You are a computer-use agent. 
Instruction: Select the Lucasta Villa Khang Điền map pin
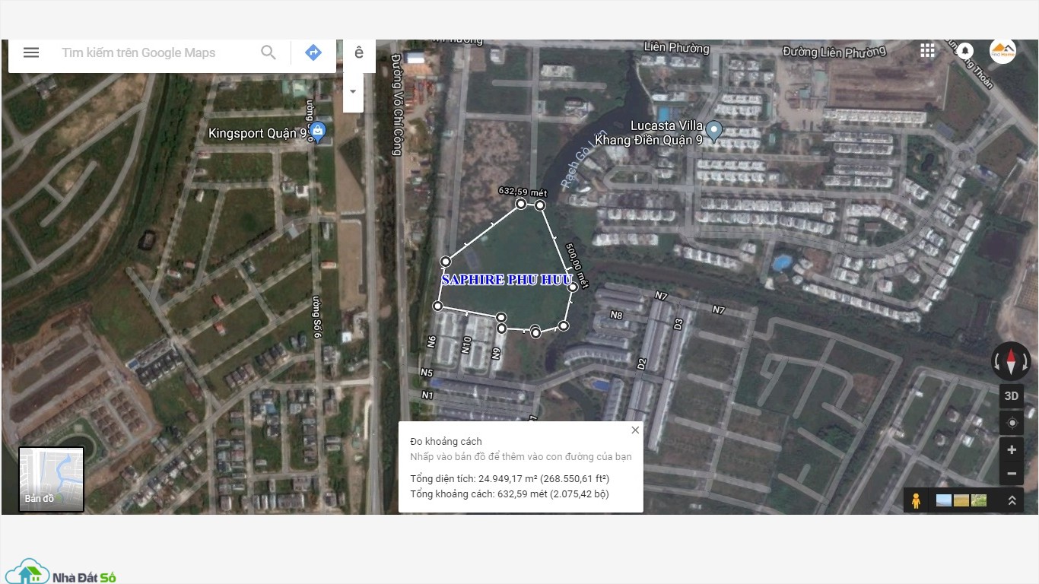click(713, 131)
